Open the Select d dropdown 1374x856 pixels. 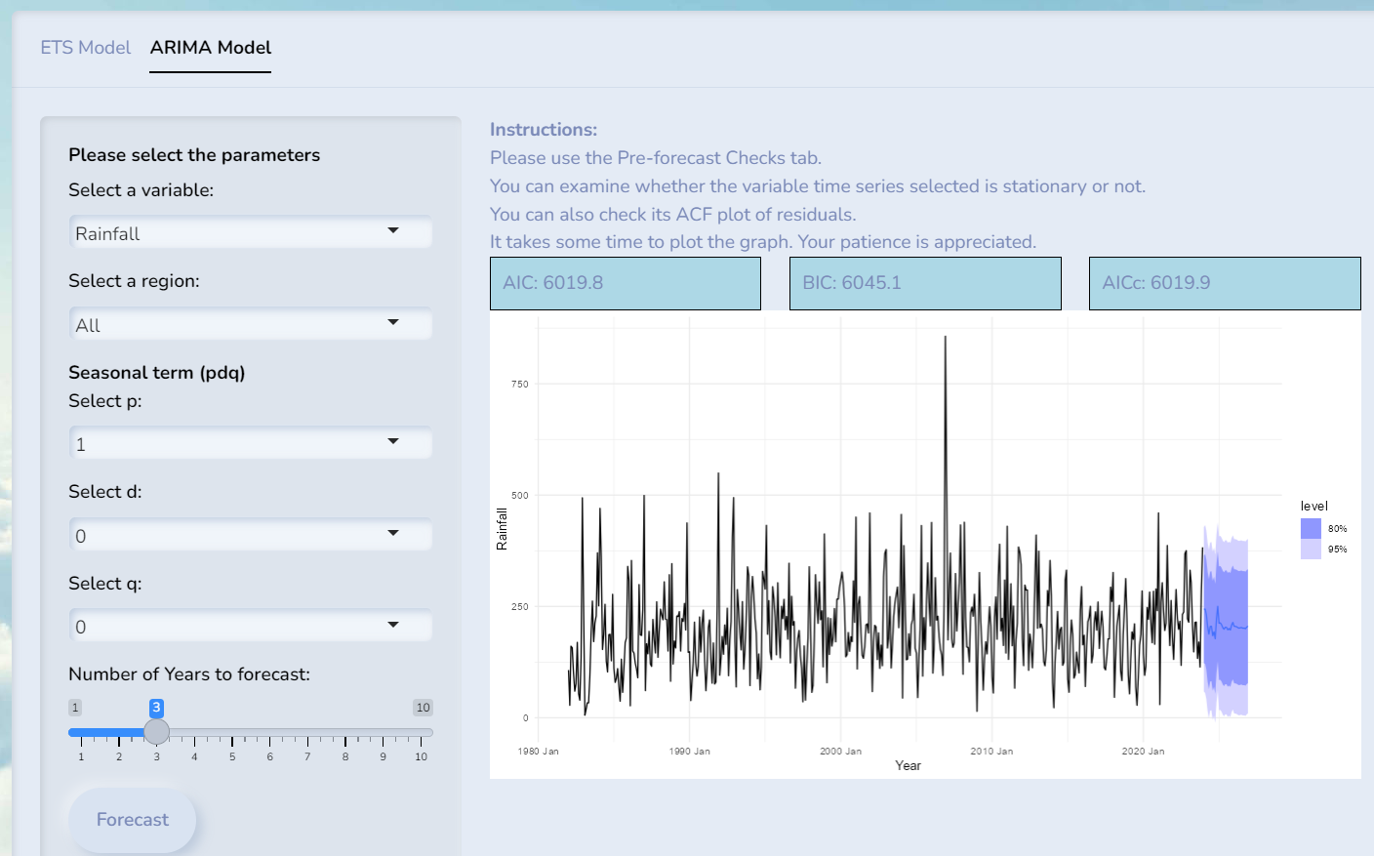(x=250, y=536)
